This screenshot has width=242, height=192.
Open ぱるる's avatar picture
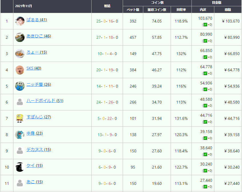click(x=20, y=21)
